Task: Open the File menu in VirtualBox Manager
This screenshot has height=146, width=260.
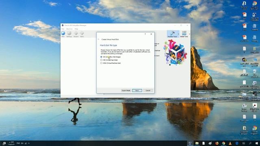Action: coord(63,29)
